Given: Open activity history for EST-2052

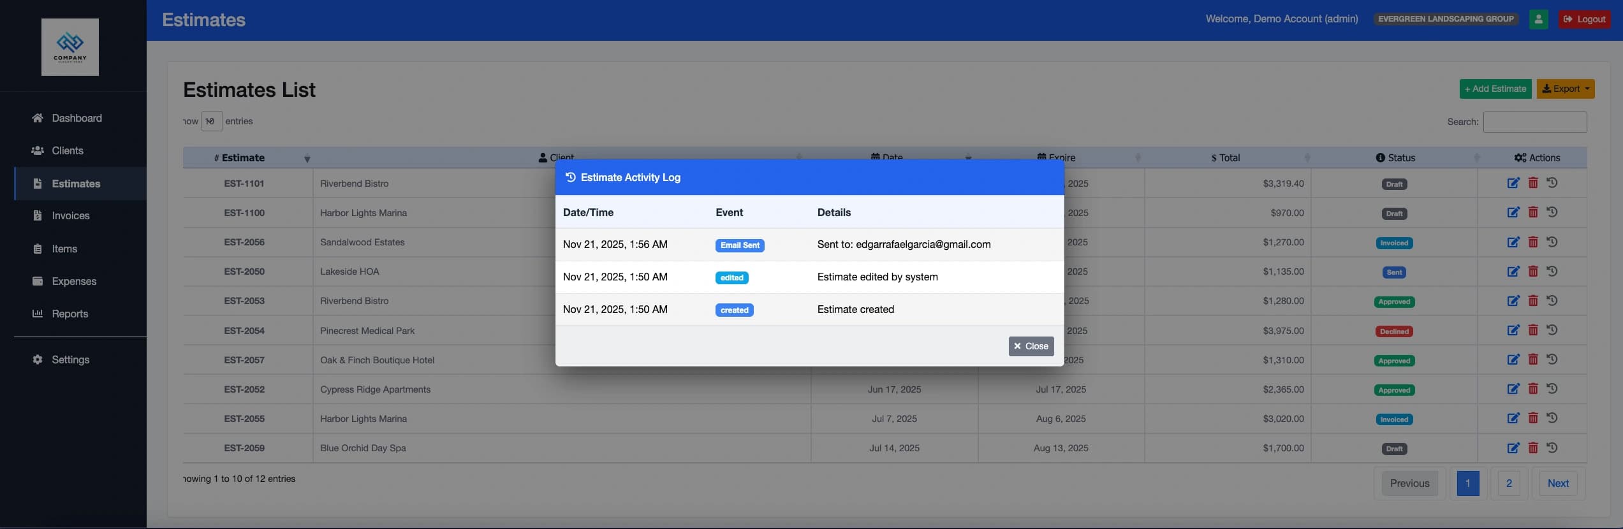Looking at the screenshot, I should pyautogui.click(x=1552, y=389).
